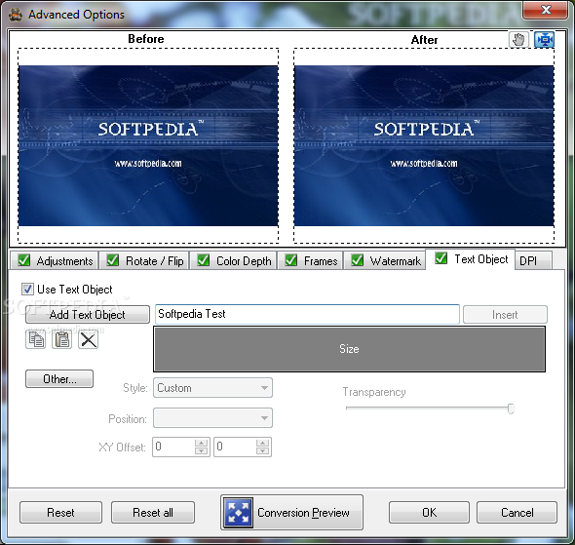The width and height of the screenshot is (575, 545).
Task: Toggle the Color Depth tab checkbox
Action: click(203, 260)
